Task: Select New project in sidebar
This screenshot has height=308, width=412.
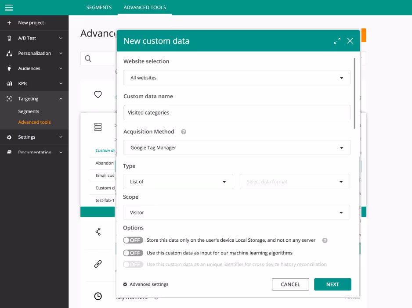Action: point(31,23)
